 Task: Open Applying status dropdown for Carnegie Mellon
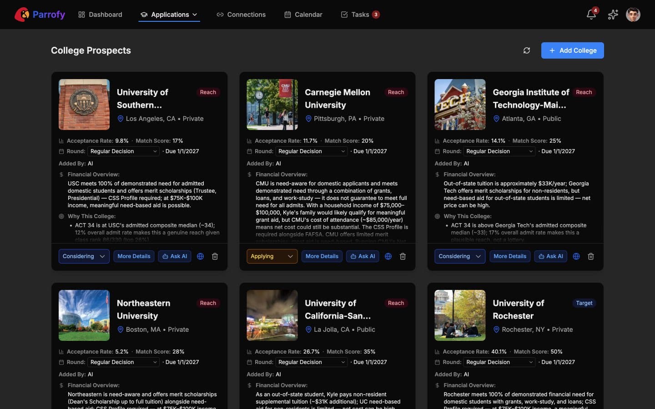pyautogui.click(x=272, y=256)
